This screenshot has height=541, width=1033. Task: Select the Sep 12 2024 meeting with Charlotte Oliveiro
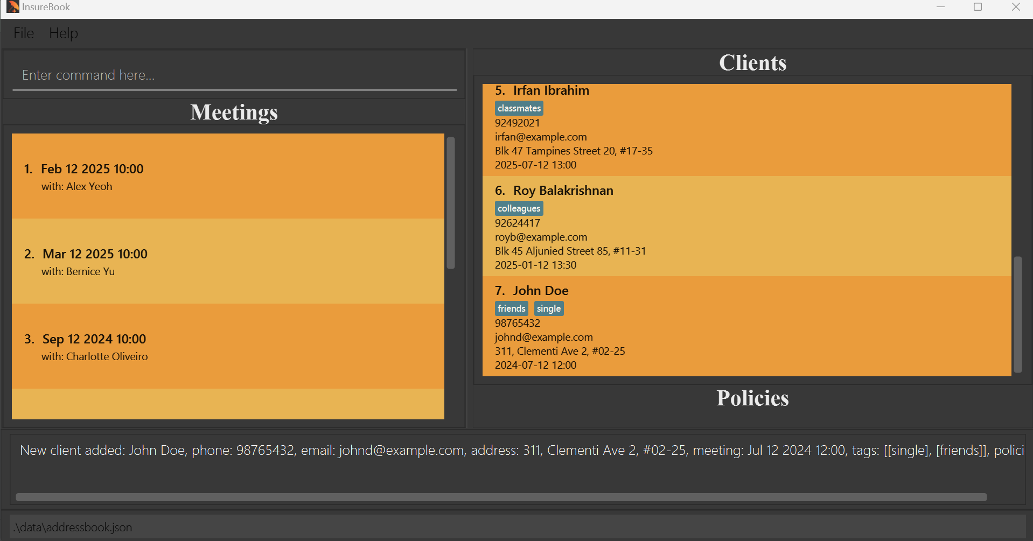tap(228, 347)
